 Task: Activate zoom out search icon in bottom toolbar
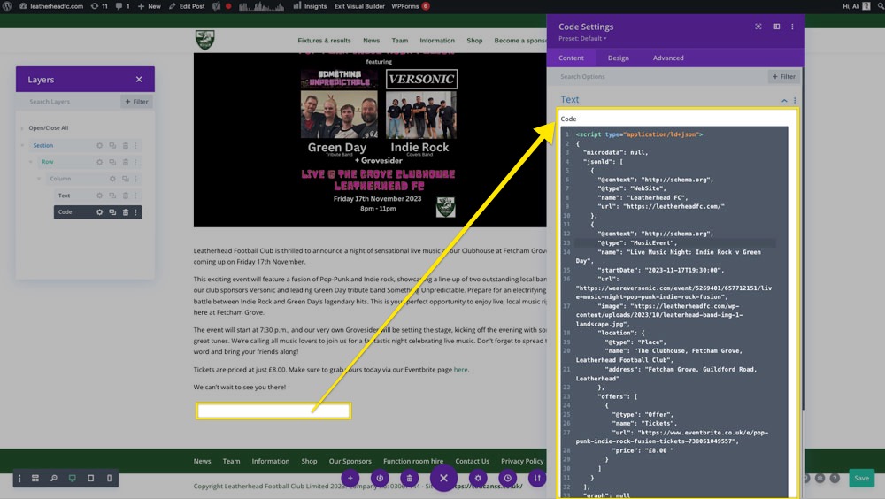tap(54, 478)
